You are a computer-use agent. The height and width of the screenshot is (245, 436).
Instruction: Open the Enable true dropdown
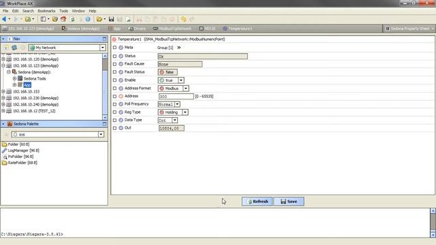coord(181,80)
